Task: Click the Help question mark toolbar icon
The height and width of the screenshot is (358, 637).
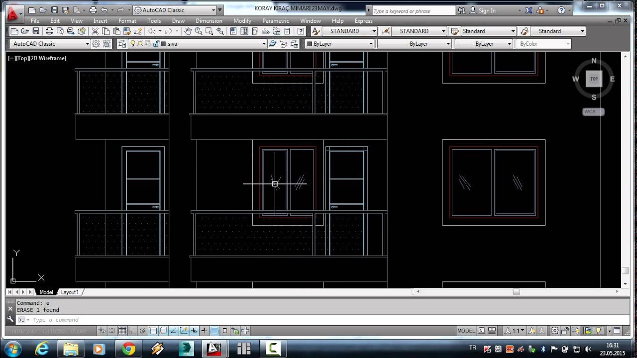Action: click(301, 31)
